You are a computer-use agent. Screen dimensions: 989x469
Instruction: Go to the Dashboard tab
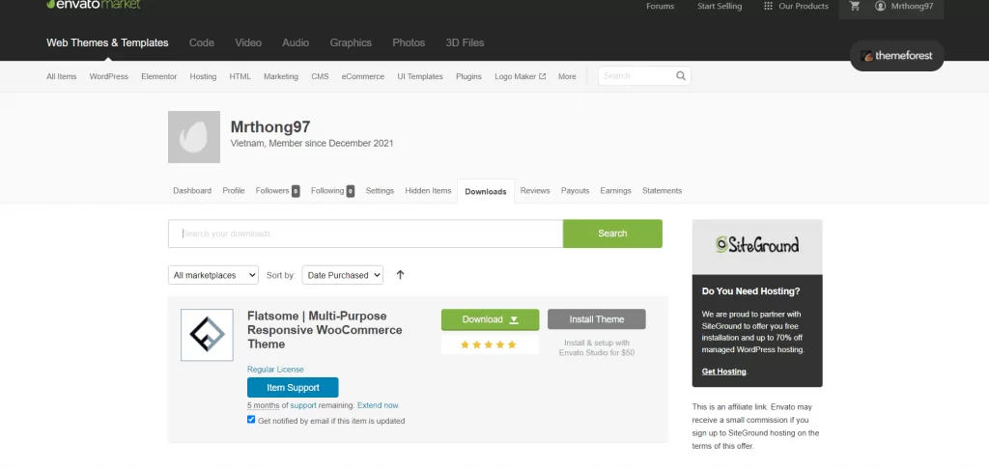[x=192, y=190]
